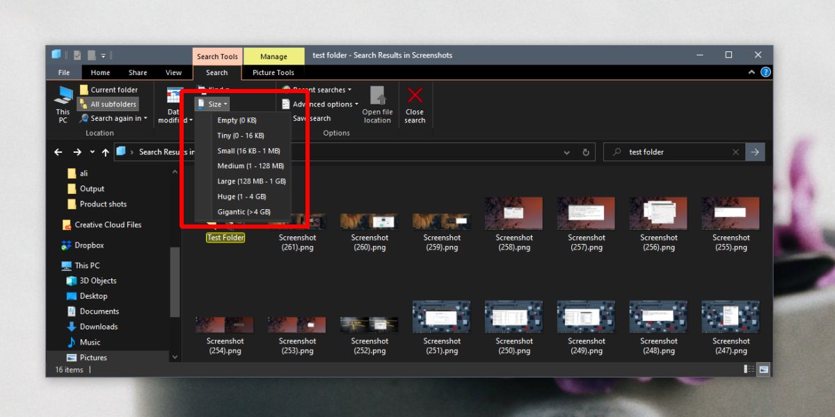Viewport: 835px width, 417px height.
Task: Switch to large thumbnails view icon
Action: pyautogui.click(x=763, y=370)
